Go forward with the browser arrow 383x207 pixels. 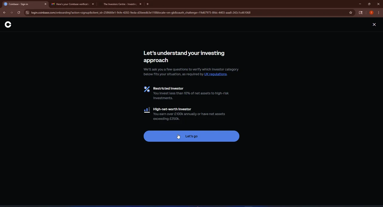11,13
